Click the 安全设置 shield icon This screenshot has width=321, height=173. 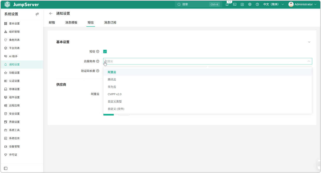[x=6, y=114]
